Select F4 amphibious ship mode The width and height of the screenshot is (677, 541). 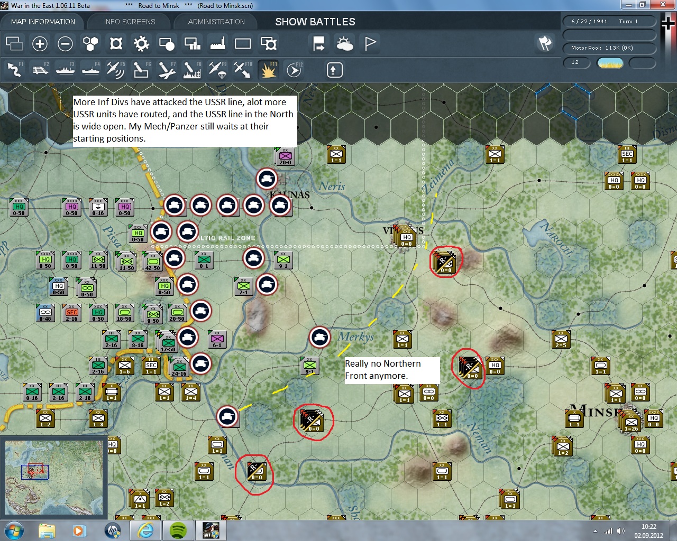click(90, 70)
